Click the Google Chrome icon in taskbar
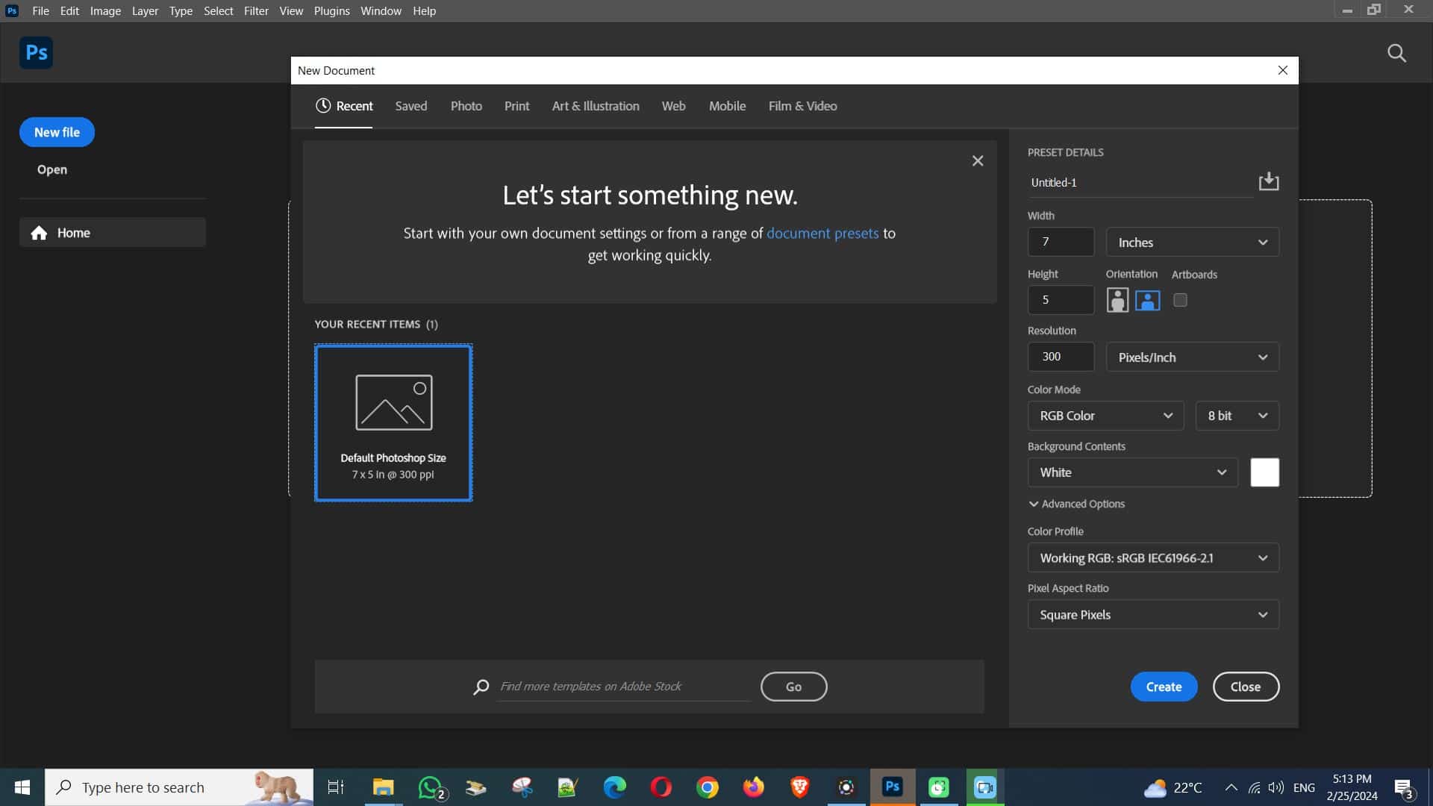1433x806 pixels. click(708, 787)
